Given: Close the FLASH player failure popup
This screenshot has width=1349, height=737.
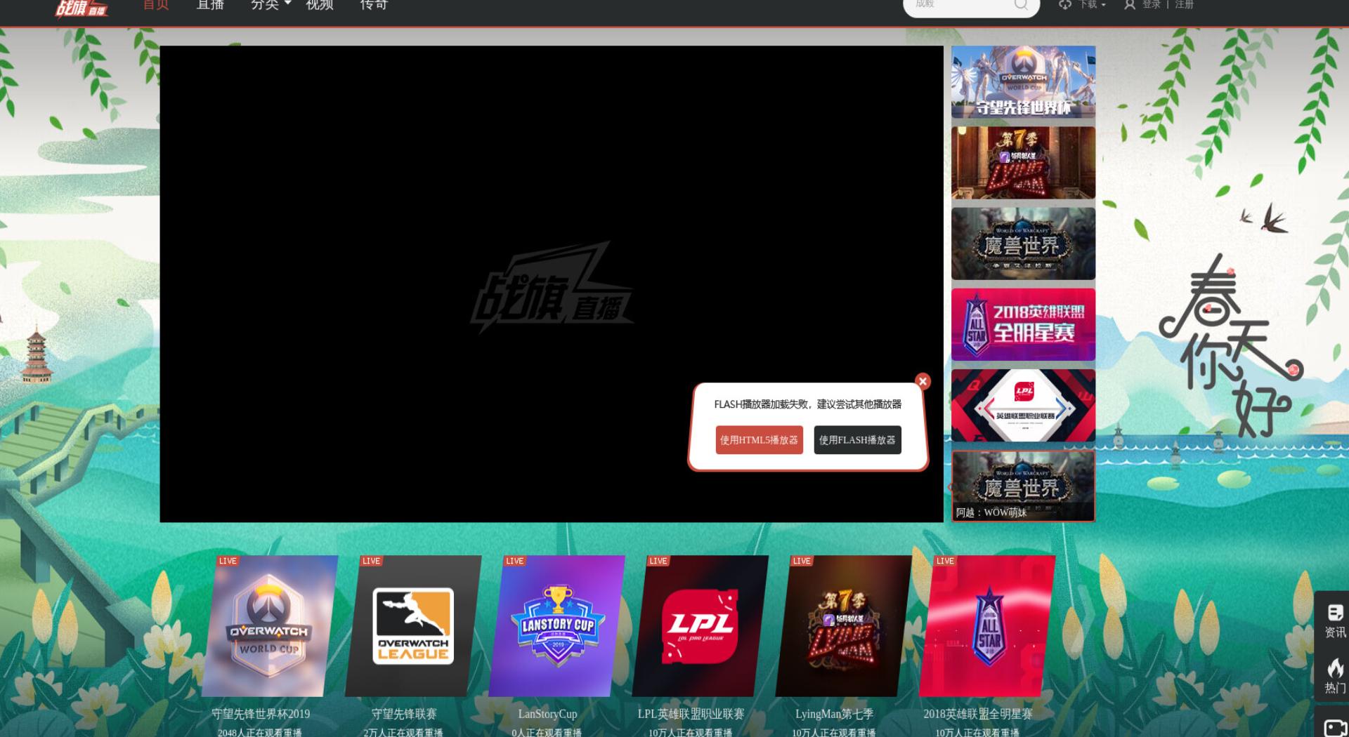Looking at the screenshot, I should pyautogui.click(x=923, y=381).
